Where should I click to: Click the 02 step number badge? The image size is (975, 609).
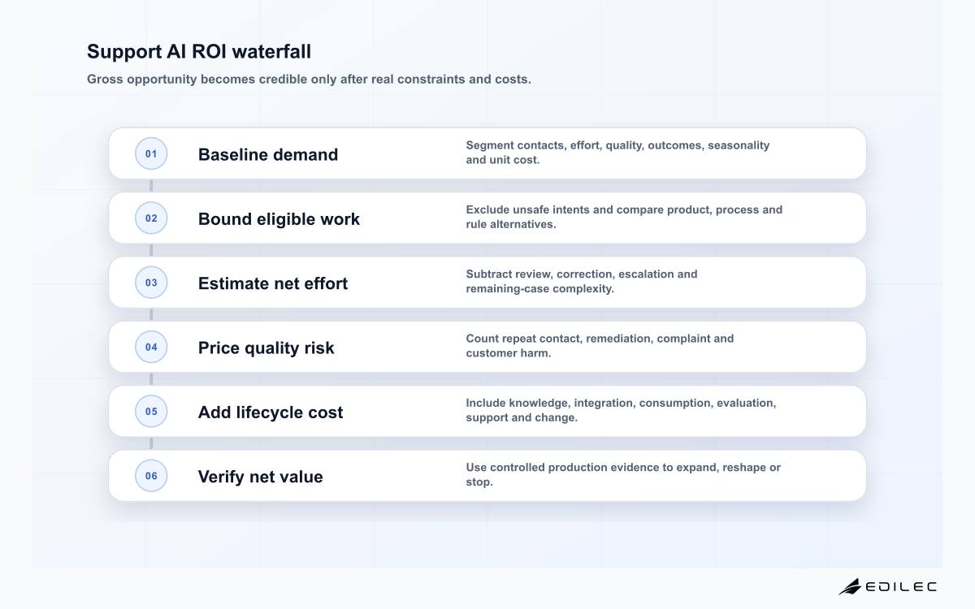pos(151,218)
